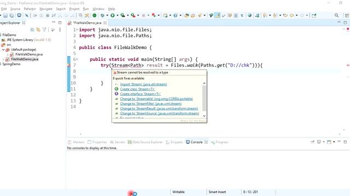
Task: Toggle Link with Editor in Project Explorer
Action: click(38, 29)
